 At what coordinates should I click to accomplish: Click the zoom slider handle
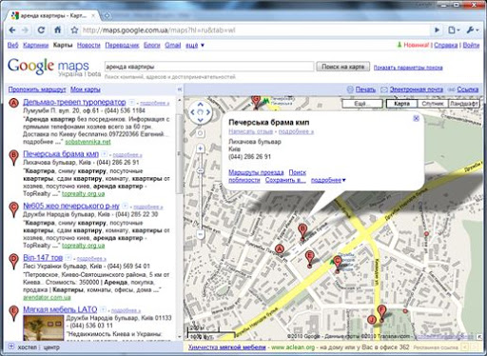(x=200, y=170)
